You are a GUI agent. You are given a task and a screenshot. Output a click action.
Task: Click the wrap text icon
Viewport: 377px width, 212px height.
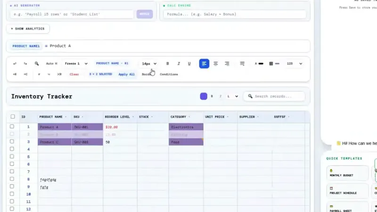click(x=242, y=64)
